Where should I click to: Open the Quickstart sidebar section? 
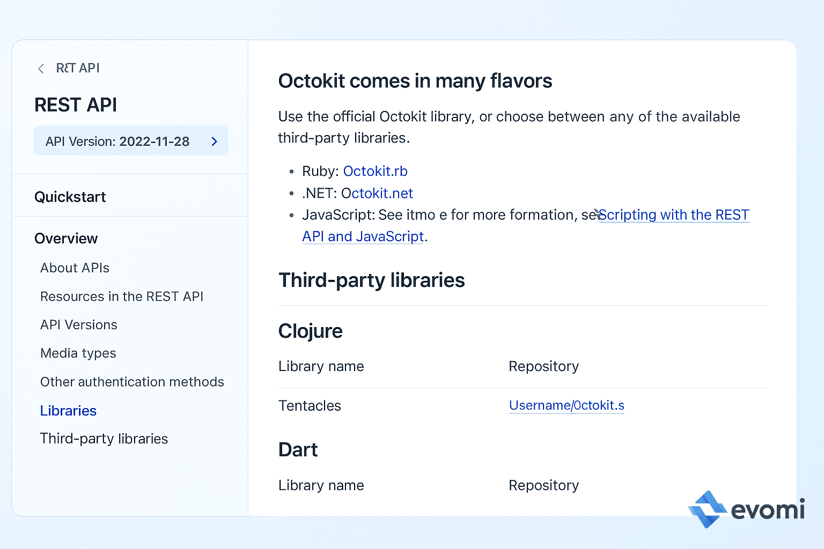tap(70, 197)
